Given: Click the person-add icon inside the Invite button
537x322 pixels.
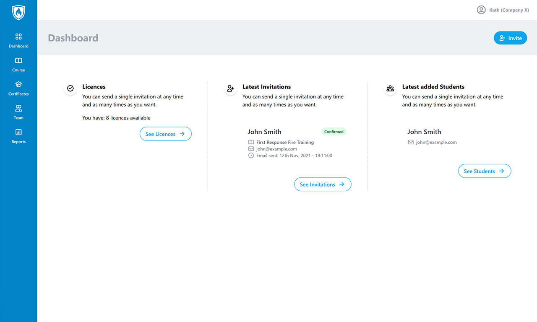Looking at the screenshot, I should (503, 38).
